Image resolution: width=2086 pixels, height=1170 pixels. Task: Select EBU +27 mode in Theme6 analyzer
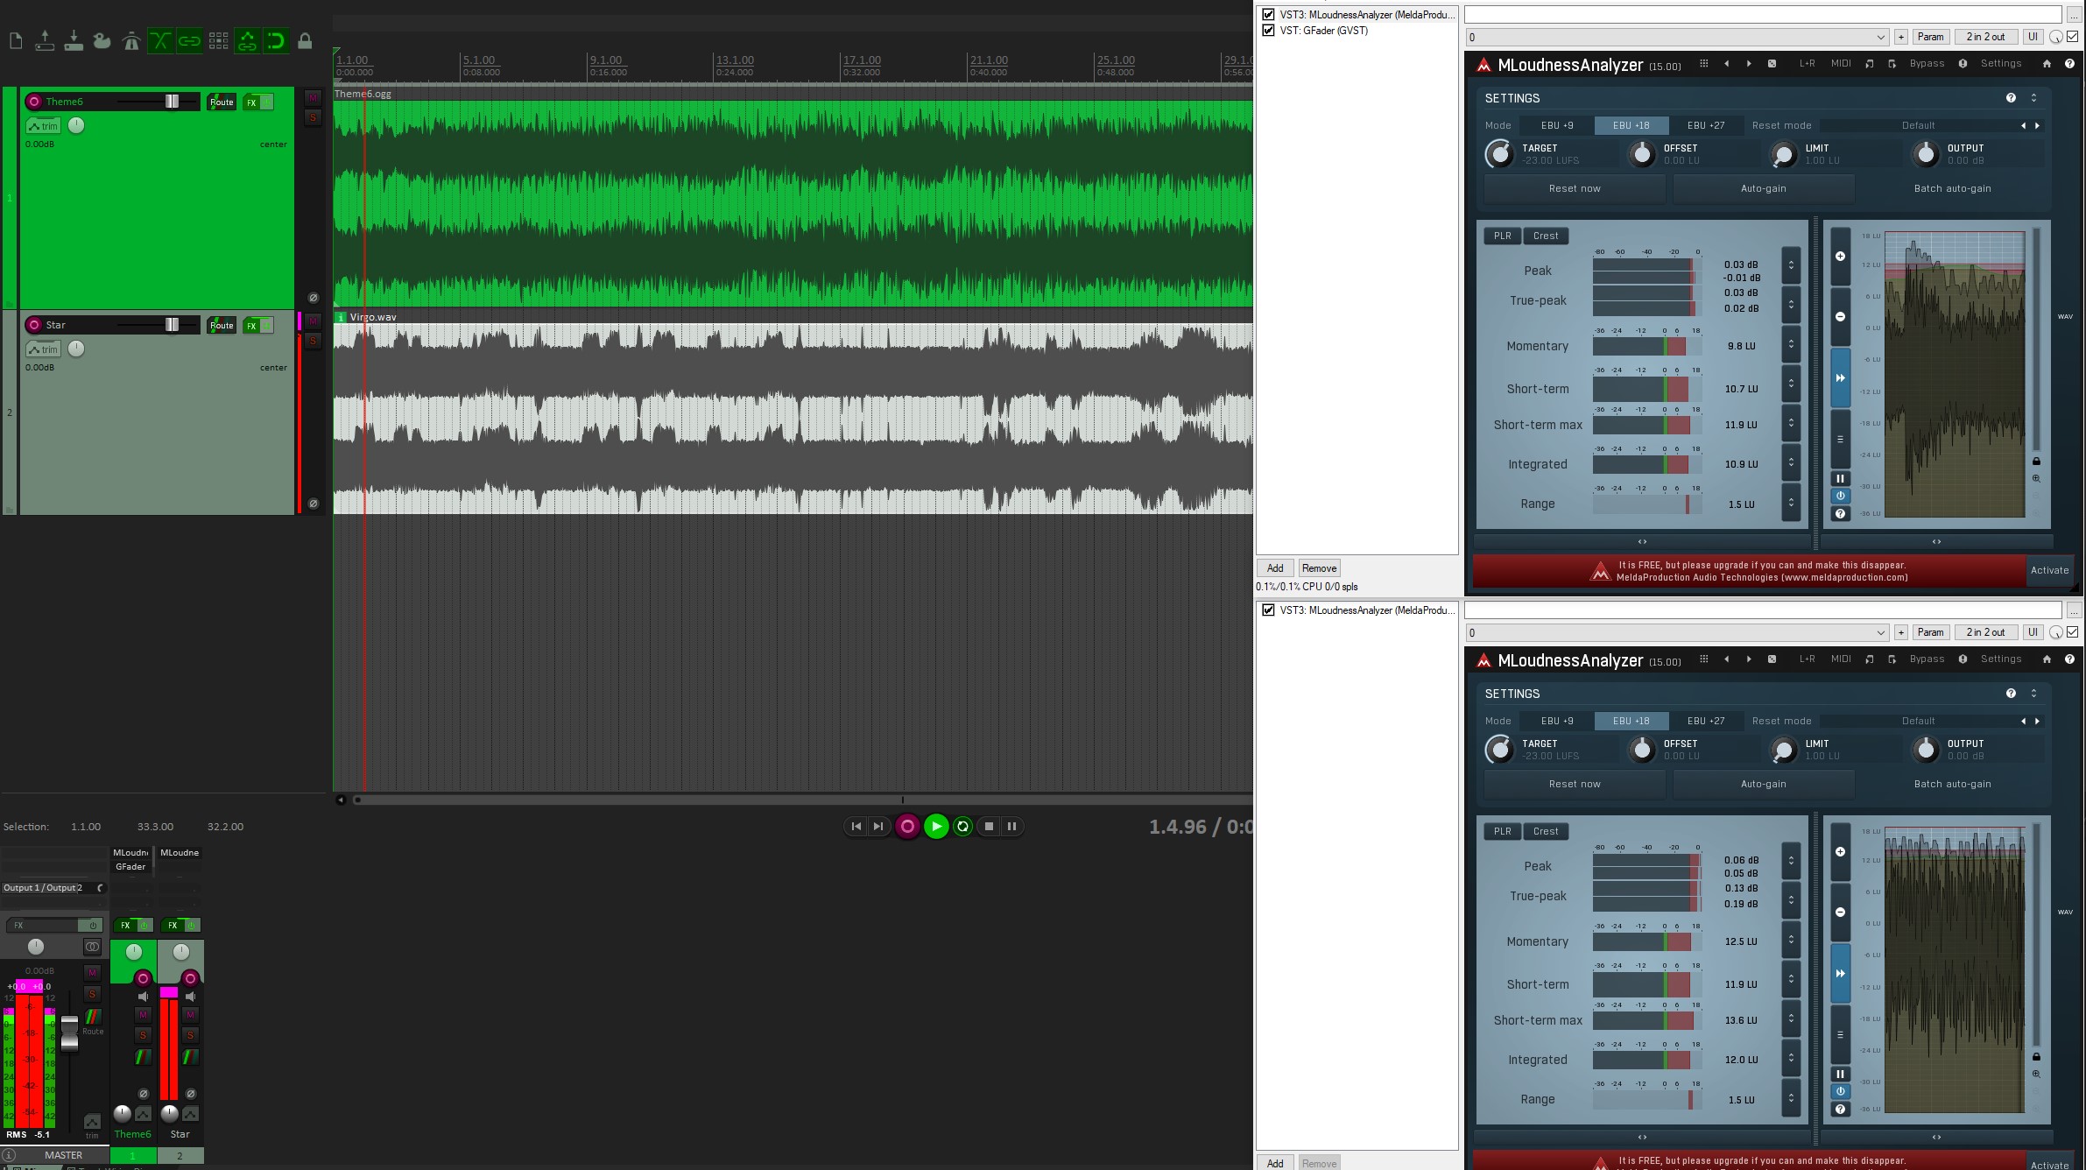pyautogui.click(x=1706, y=126)
